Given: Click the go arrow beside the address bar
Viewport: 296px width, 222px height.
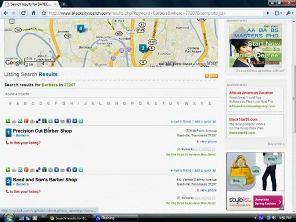Looking at the screenshot, I should 268,13.
